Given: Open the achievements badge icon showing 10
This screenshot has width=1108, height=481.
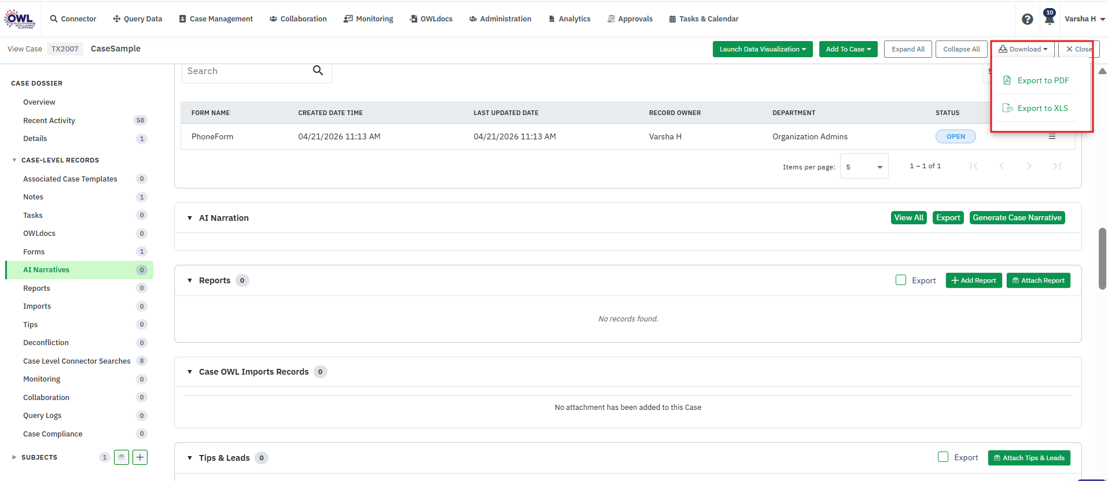Looking at the screenshot, I should click(x=1049, y=17).
